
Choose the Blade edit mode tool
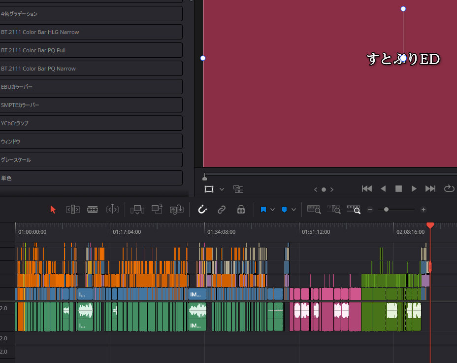[93, 210]
